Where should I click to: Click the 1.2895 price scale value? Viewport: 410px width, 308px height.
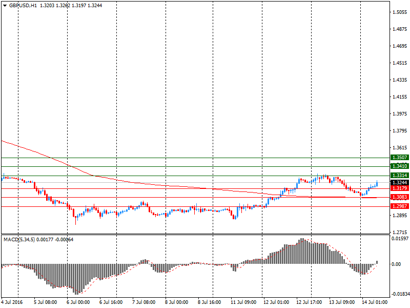[x=400, y=215]
